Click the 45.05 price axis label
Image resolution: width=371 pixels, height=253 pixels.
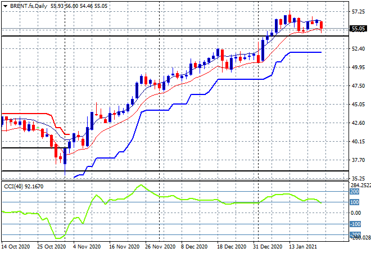pos(358,105)
